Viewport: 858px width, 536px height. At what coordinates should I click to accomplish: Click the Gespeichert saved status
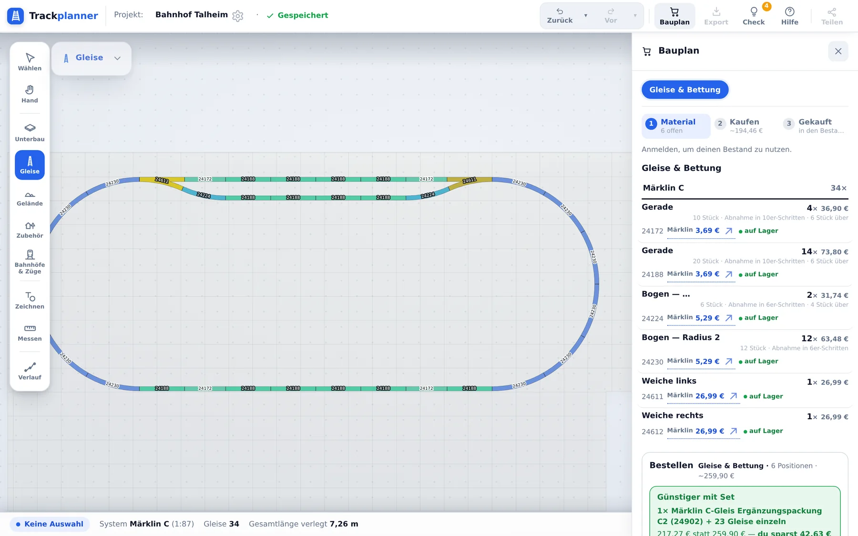pyautogui.click(x=297, y=16)
